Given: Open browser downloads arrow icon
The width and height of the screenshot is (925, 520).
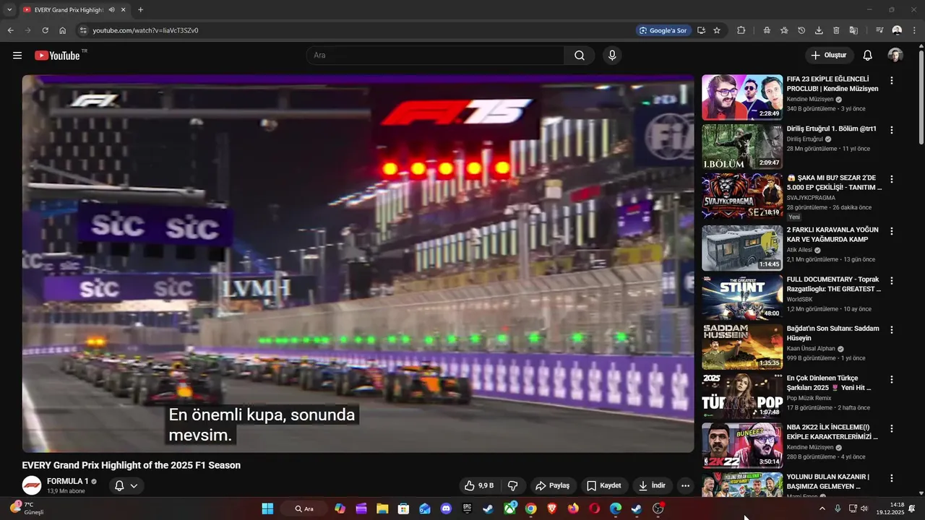Looking at the screenshot, I should (x=819, y=30).
